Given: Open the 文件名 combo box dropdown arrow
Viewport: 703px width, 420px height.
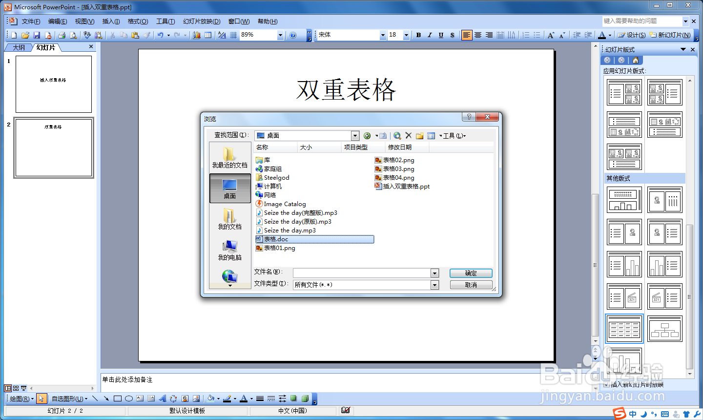Looking at the screenshot, I should point(434,273).
